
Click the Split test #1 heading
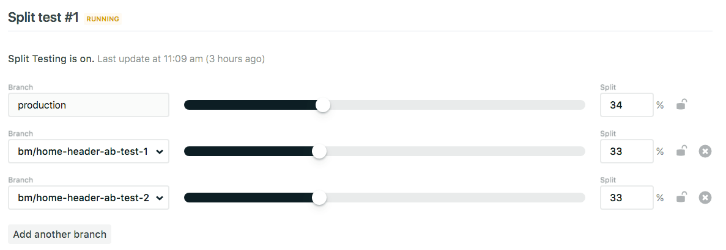point(43,18)
